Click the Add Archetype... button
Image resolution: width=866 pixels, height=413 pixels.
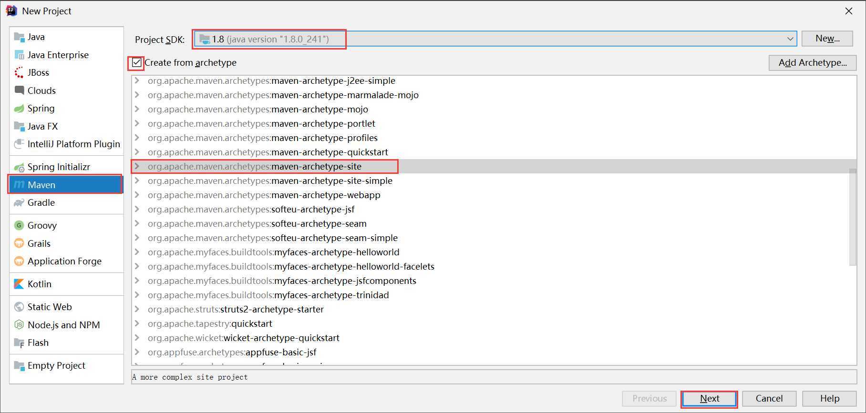coord(813,63)
